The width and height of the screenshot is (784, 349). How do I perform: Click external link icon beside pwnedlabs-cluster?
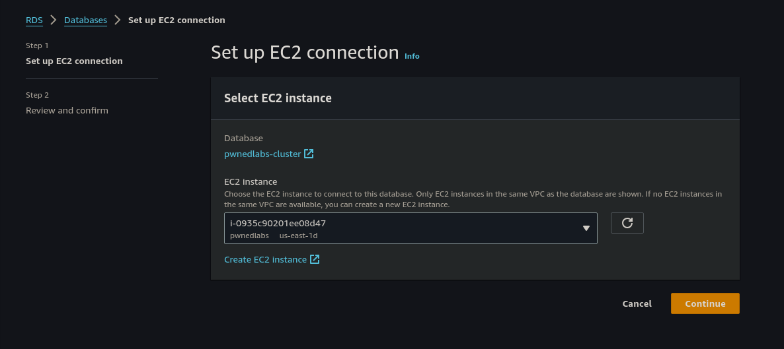[x=309, y=154]
